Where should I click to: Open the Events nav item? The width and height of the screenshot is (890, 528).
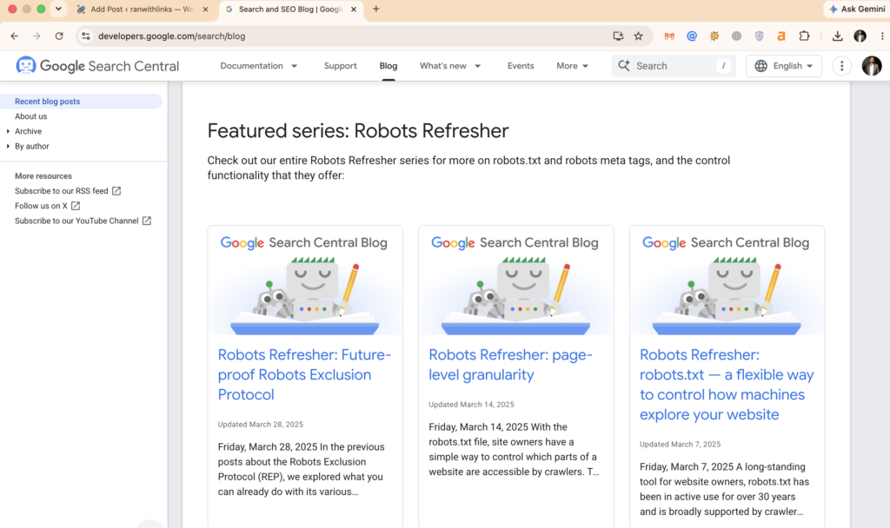[x=521, y=66]
